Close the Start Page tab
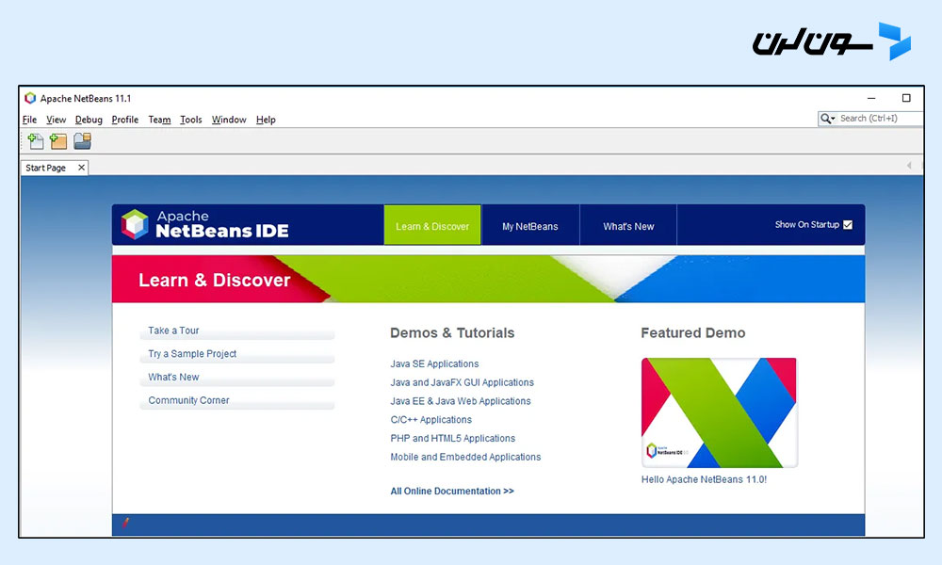The height and width of the screenshot is (565, 942). click(82, 167)
